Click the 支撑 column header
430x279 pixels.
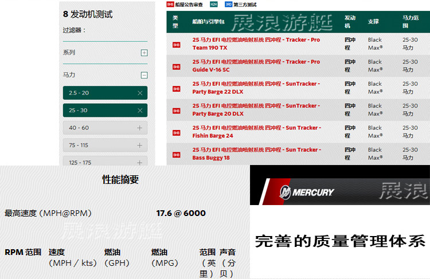(x=373, y=22)
